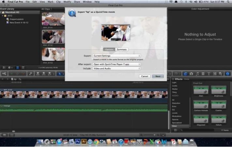Select the Cartoon Animals voice effect
Viewport: 232px width, 147px height.
point(201,105)
